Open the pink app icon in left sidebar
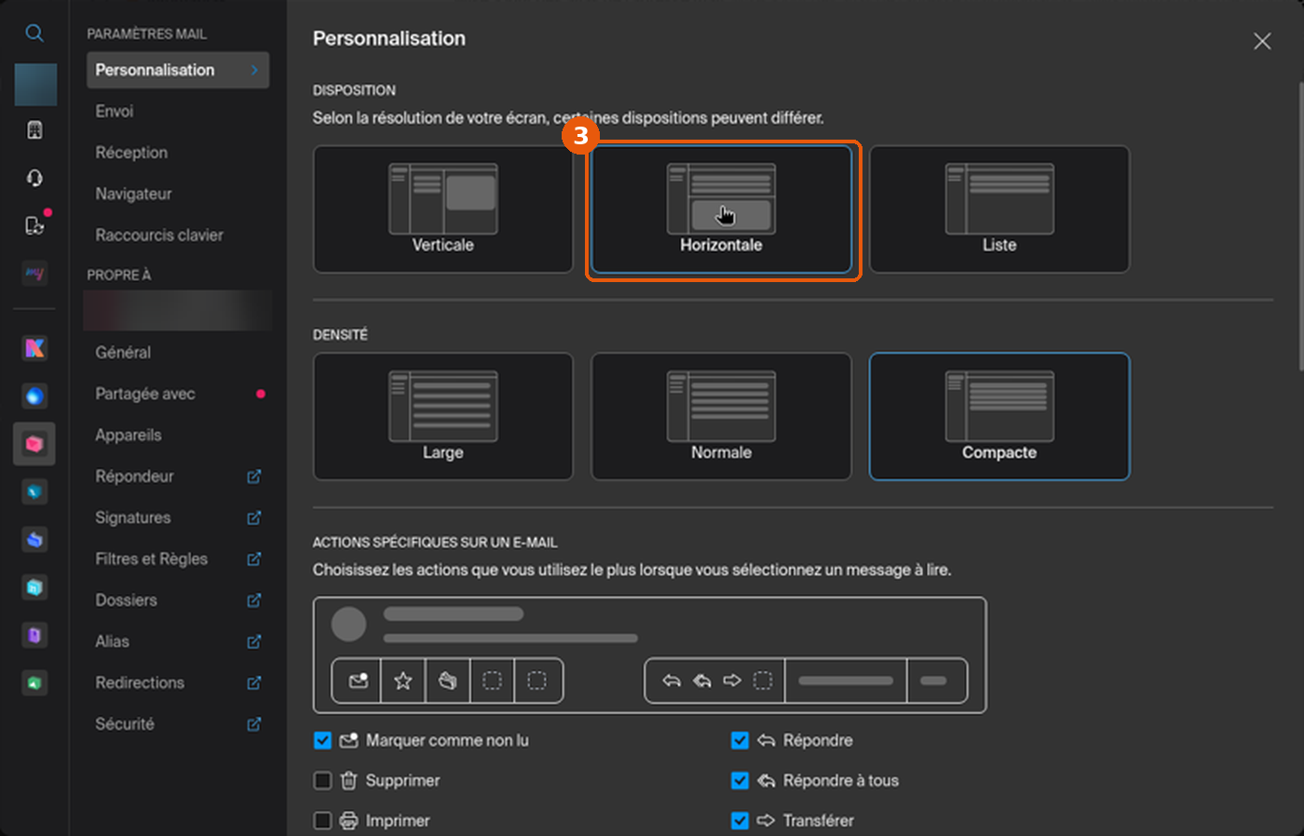The image size is (1304, 836). coord(34,444)
